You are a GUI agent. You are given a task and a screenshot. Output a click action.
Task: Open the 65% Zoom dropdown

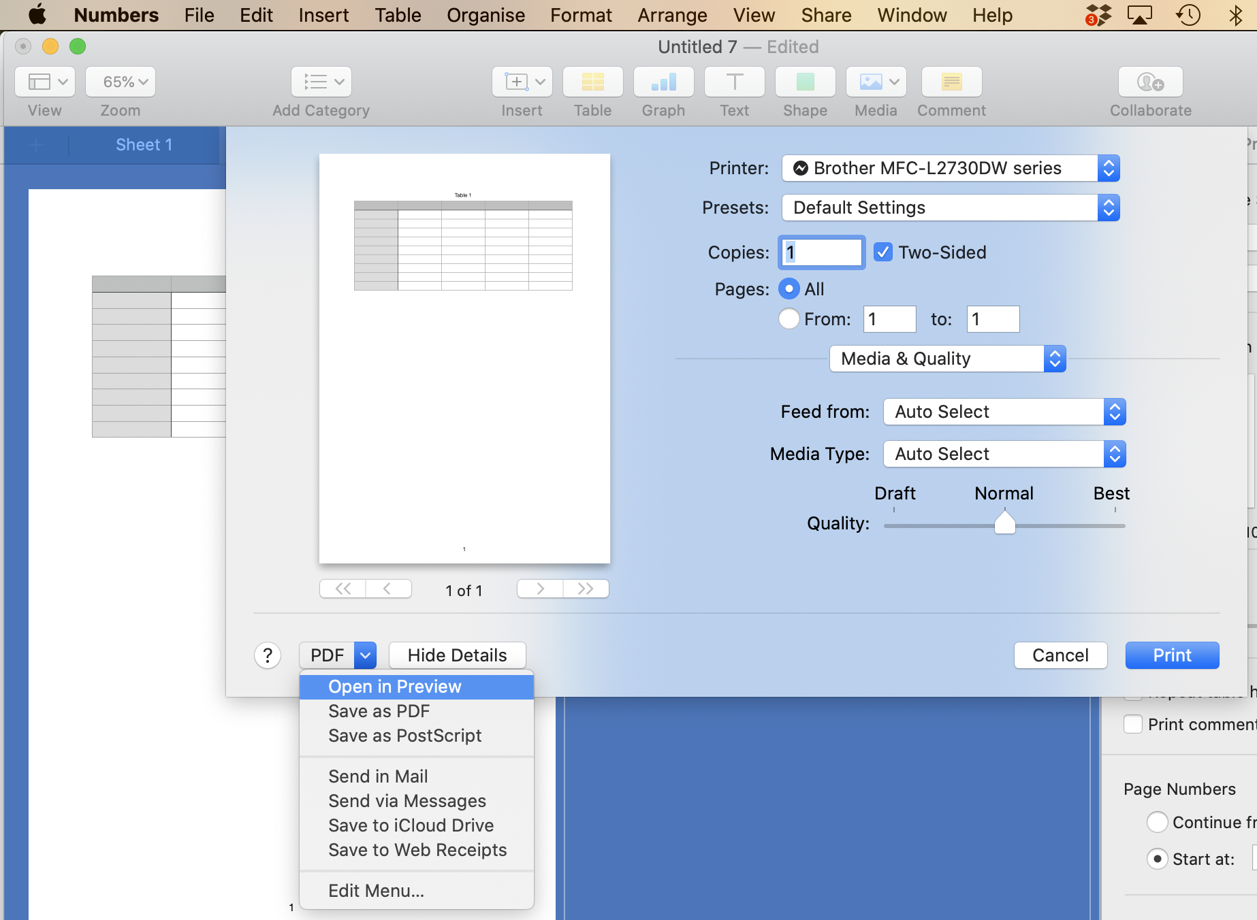click(x=121, y=82)
